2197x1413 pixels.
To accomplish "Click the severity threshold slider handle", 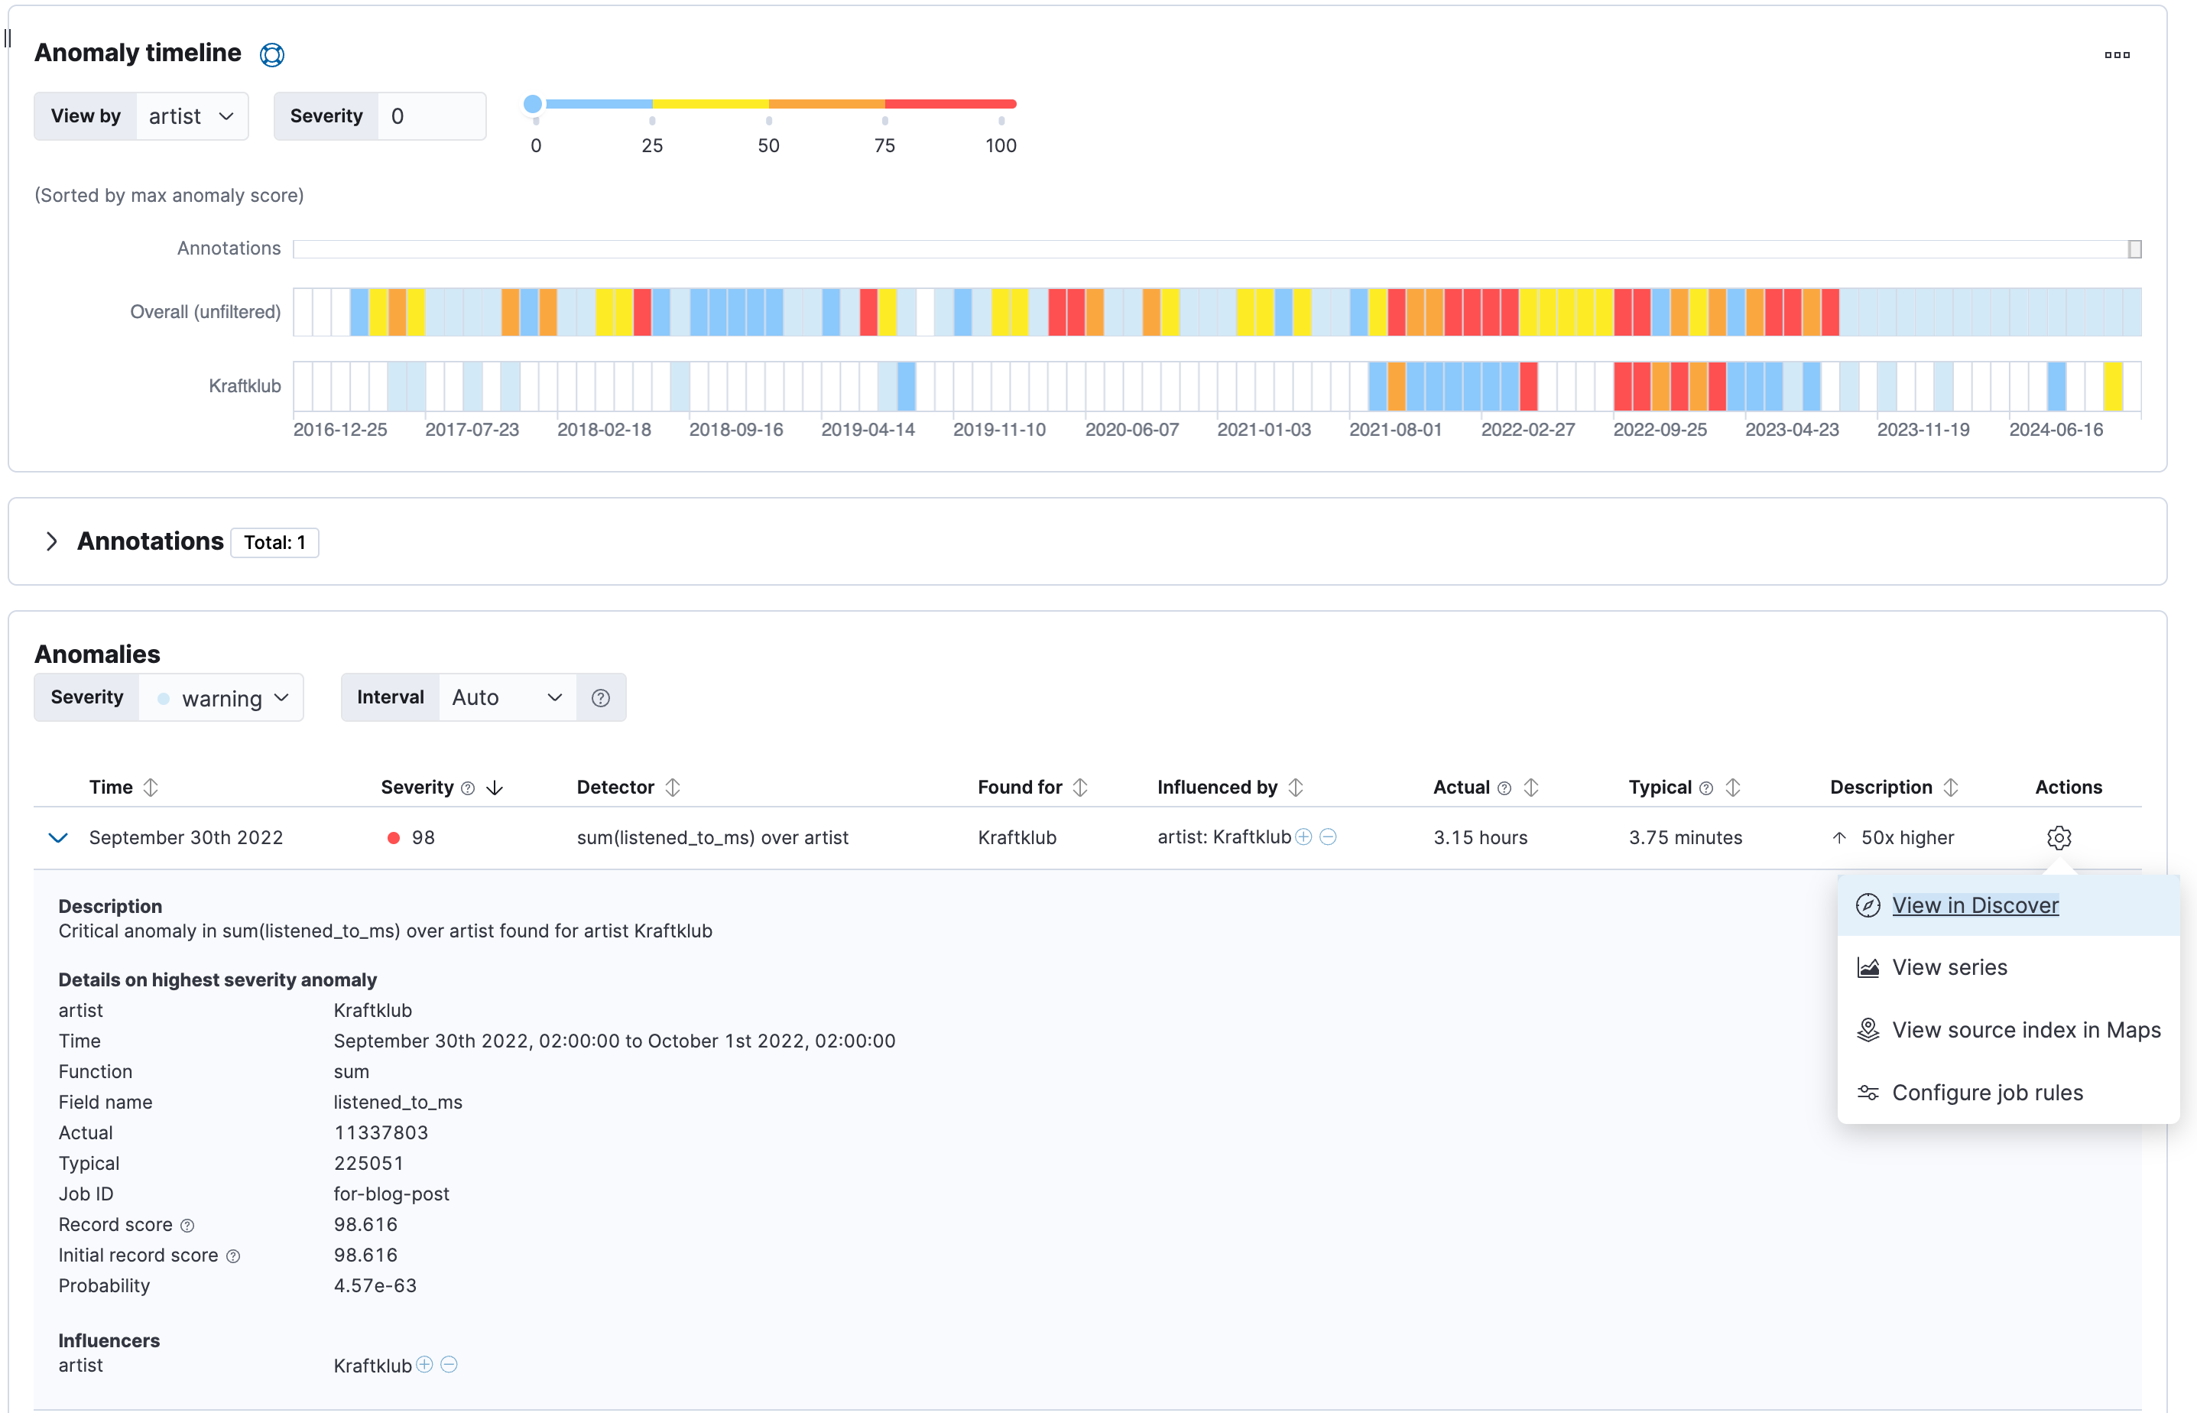I will [x=533, y=104].
